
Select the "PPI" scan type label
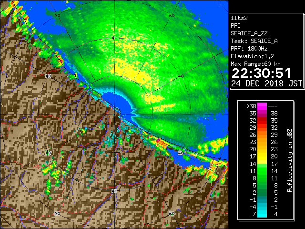click(235, 26)
